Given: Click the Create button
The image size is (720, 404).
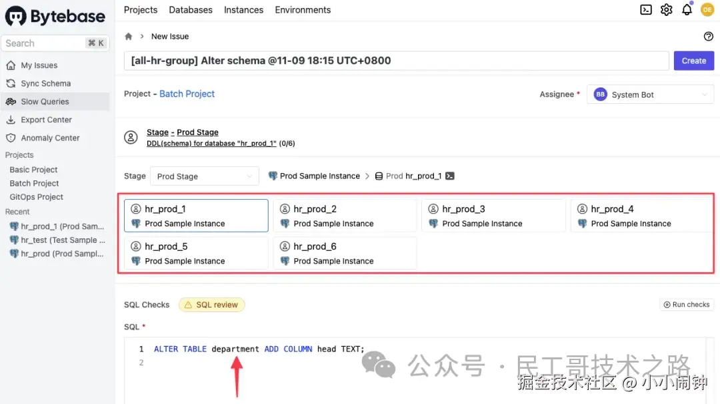Looking at the screenshot, I should point(693,61).
